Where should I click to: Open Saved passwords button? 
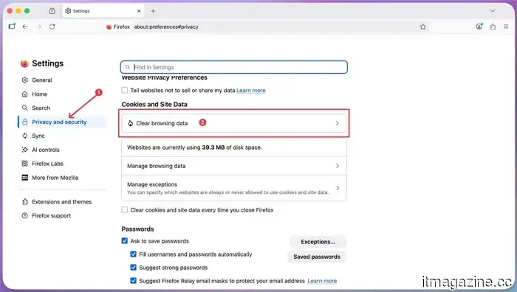317,257
